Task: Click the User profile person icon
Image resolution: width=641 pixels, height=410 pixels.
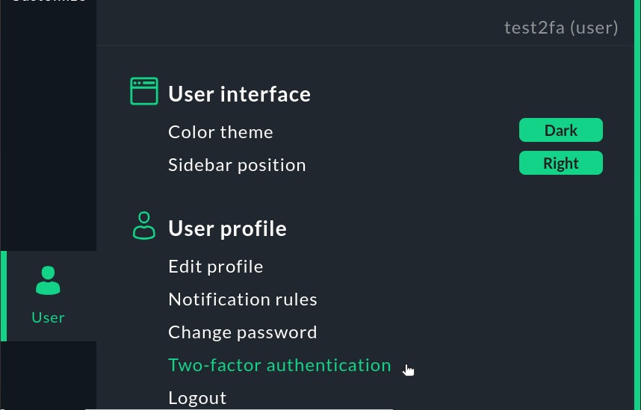Action: pos(144,226)
